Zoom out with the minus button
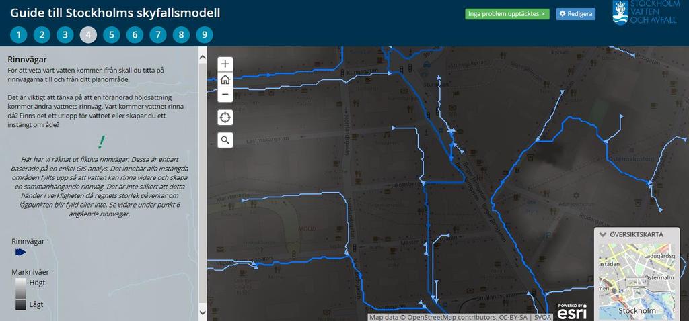Screen dimensions: 689x321 (x=225, y=94)
